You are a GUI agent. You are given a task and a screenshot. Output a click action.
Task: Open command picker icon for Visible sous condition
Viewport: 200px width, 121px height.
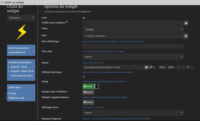tap(186, 23)
